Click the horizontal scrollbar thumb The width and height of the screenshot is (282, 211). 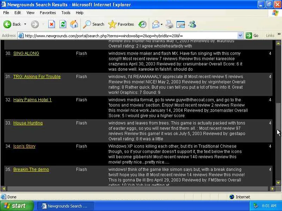(137, 188)
